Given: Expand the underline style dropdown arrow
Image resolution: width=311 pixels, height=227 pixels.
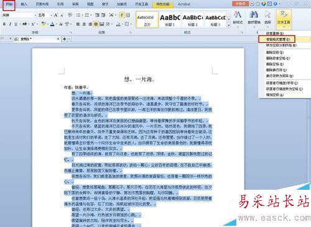Looking at the screenshot, I should pyautogui.click(x=20, y=24).
